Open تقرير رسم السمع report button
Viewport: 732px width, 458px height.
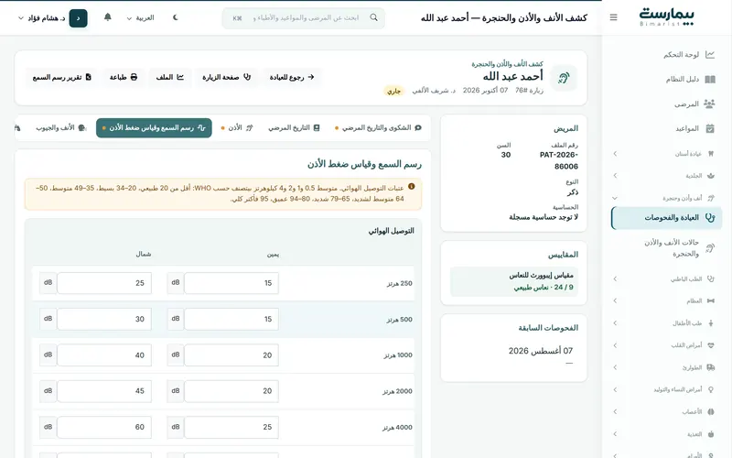click(61, 77)
